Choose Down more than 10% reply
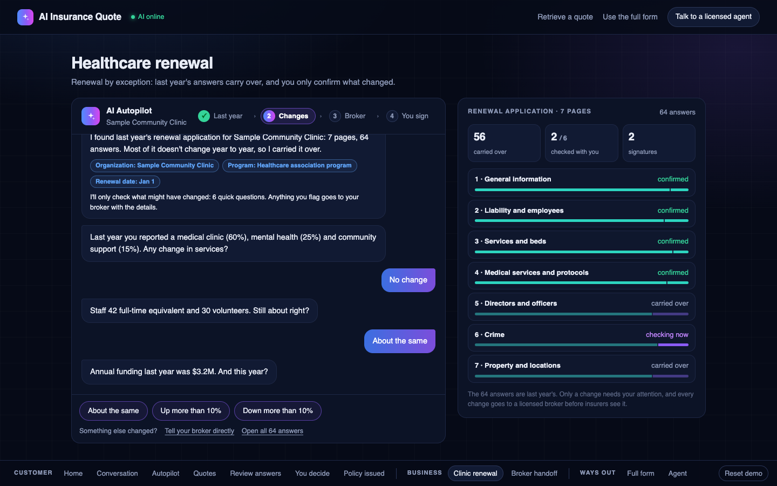The width and height of the screenshot is (777, 486). (278, 411)
